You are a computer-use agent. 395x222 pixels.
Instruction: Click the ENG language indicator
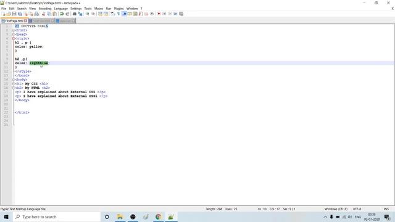point(358,216)
